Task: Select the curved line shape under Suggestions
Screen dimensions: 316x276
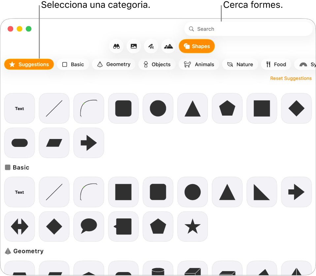Action: 88,108
